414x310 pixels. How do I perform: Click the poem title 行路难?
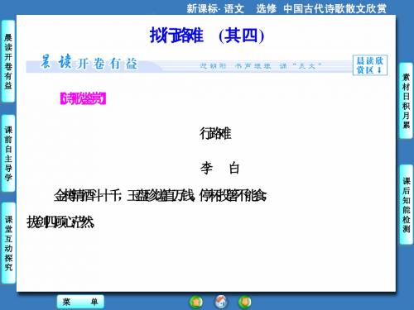215,134
